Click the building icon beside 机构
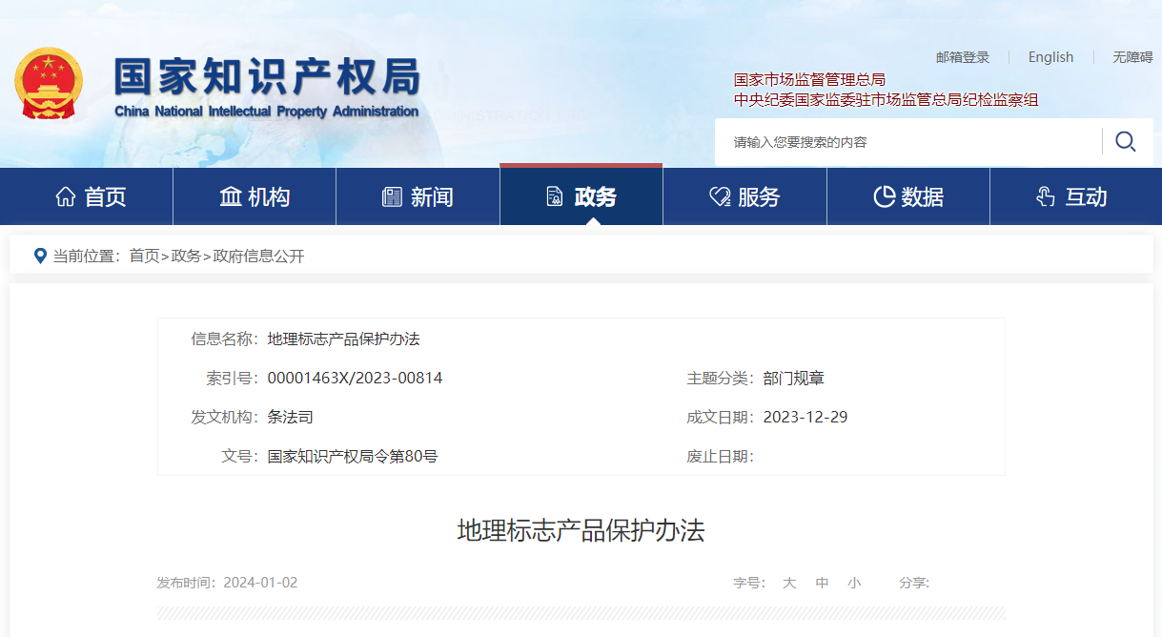Image resolution: width=1162 pixels, height=637 pixels. click(231, 197)
